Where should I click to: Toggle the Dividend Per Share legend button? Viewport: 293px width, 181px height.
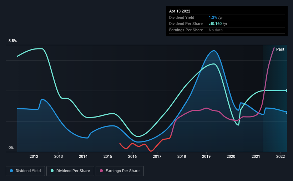[70, 171]
